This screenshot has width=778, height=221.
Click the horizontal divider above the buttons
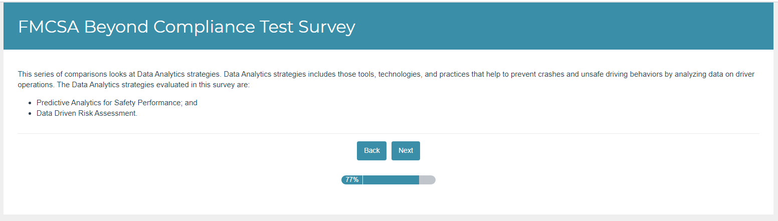[388, 134]
